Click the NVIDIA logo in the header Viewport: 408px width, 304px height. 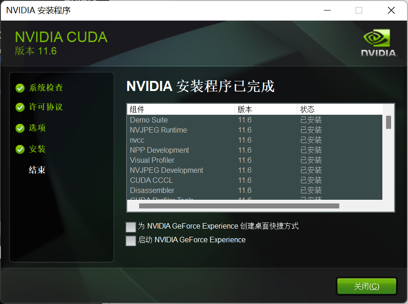coord(378,43)
